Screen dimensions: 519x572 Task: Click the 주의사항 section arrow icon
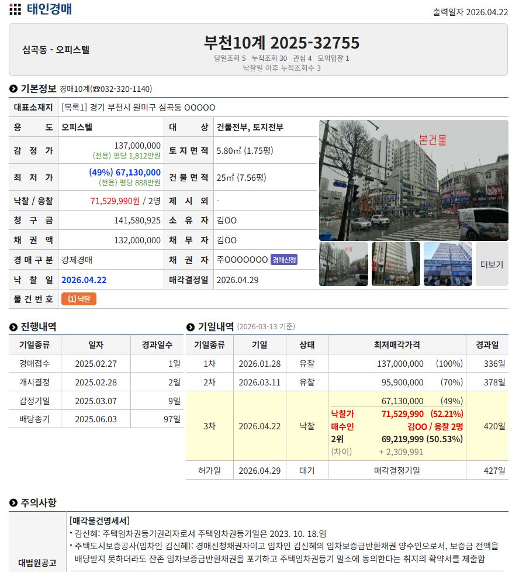click(x=13, y=503)
